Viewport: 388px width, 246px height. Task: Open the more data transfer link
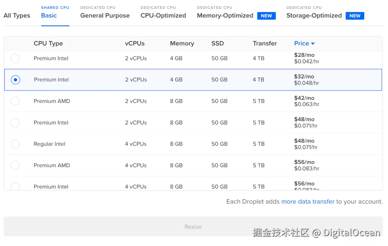click(308, 202)
